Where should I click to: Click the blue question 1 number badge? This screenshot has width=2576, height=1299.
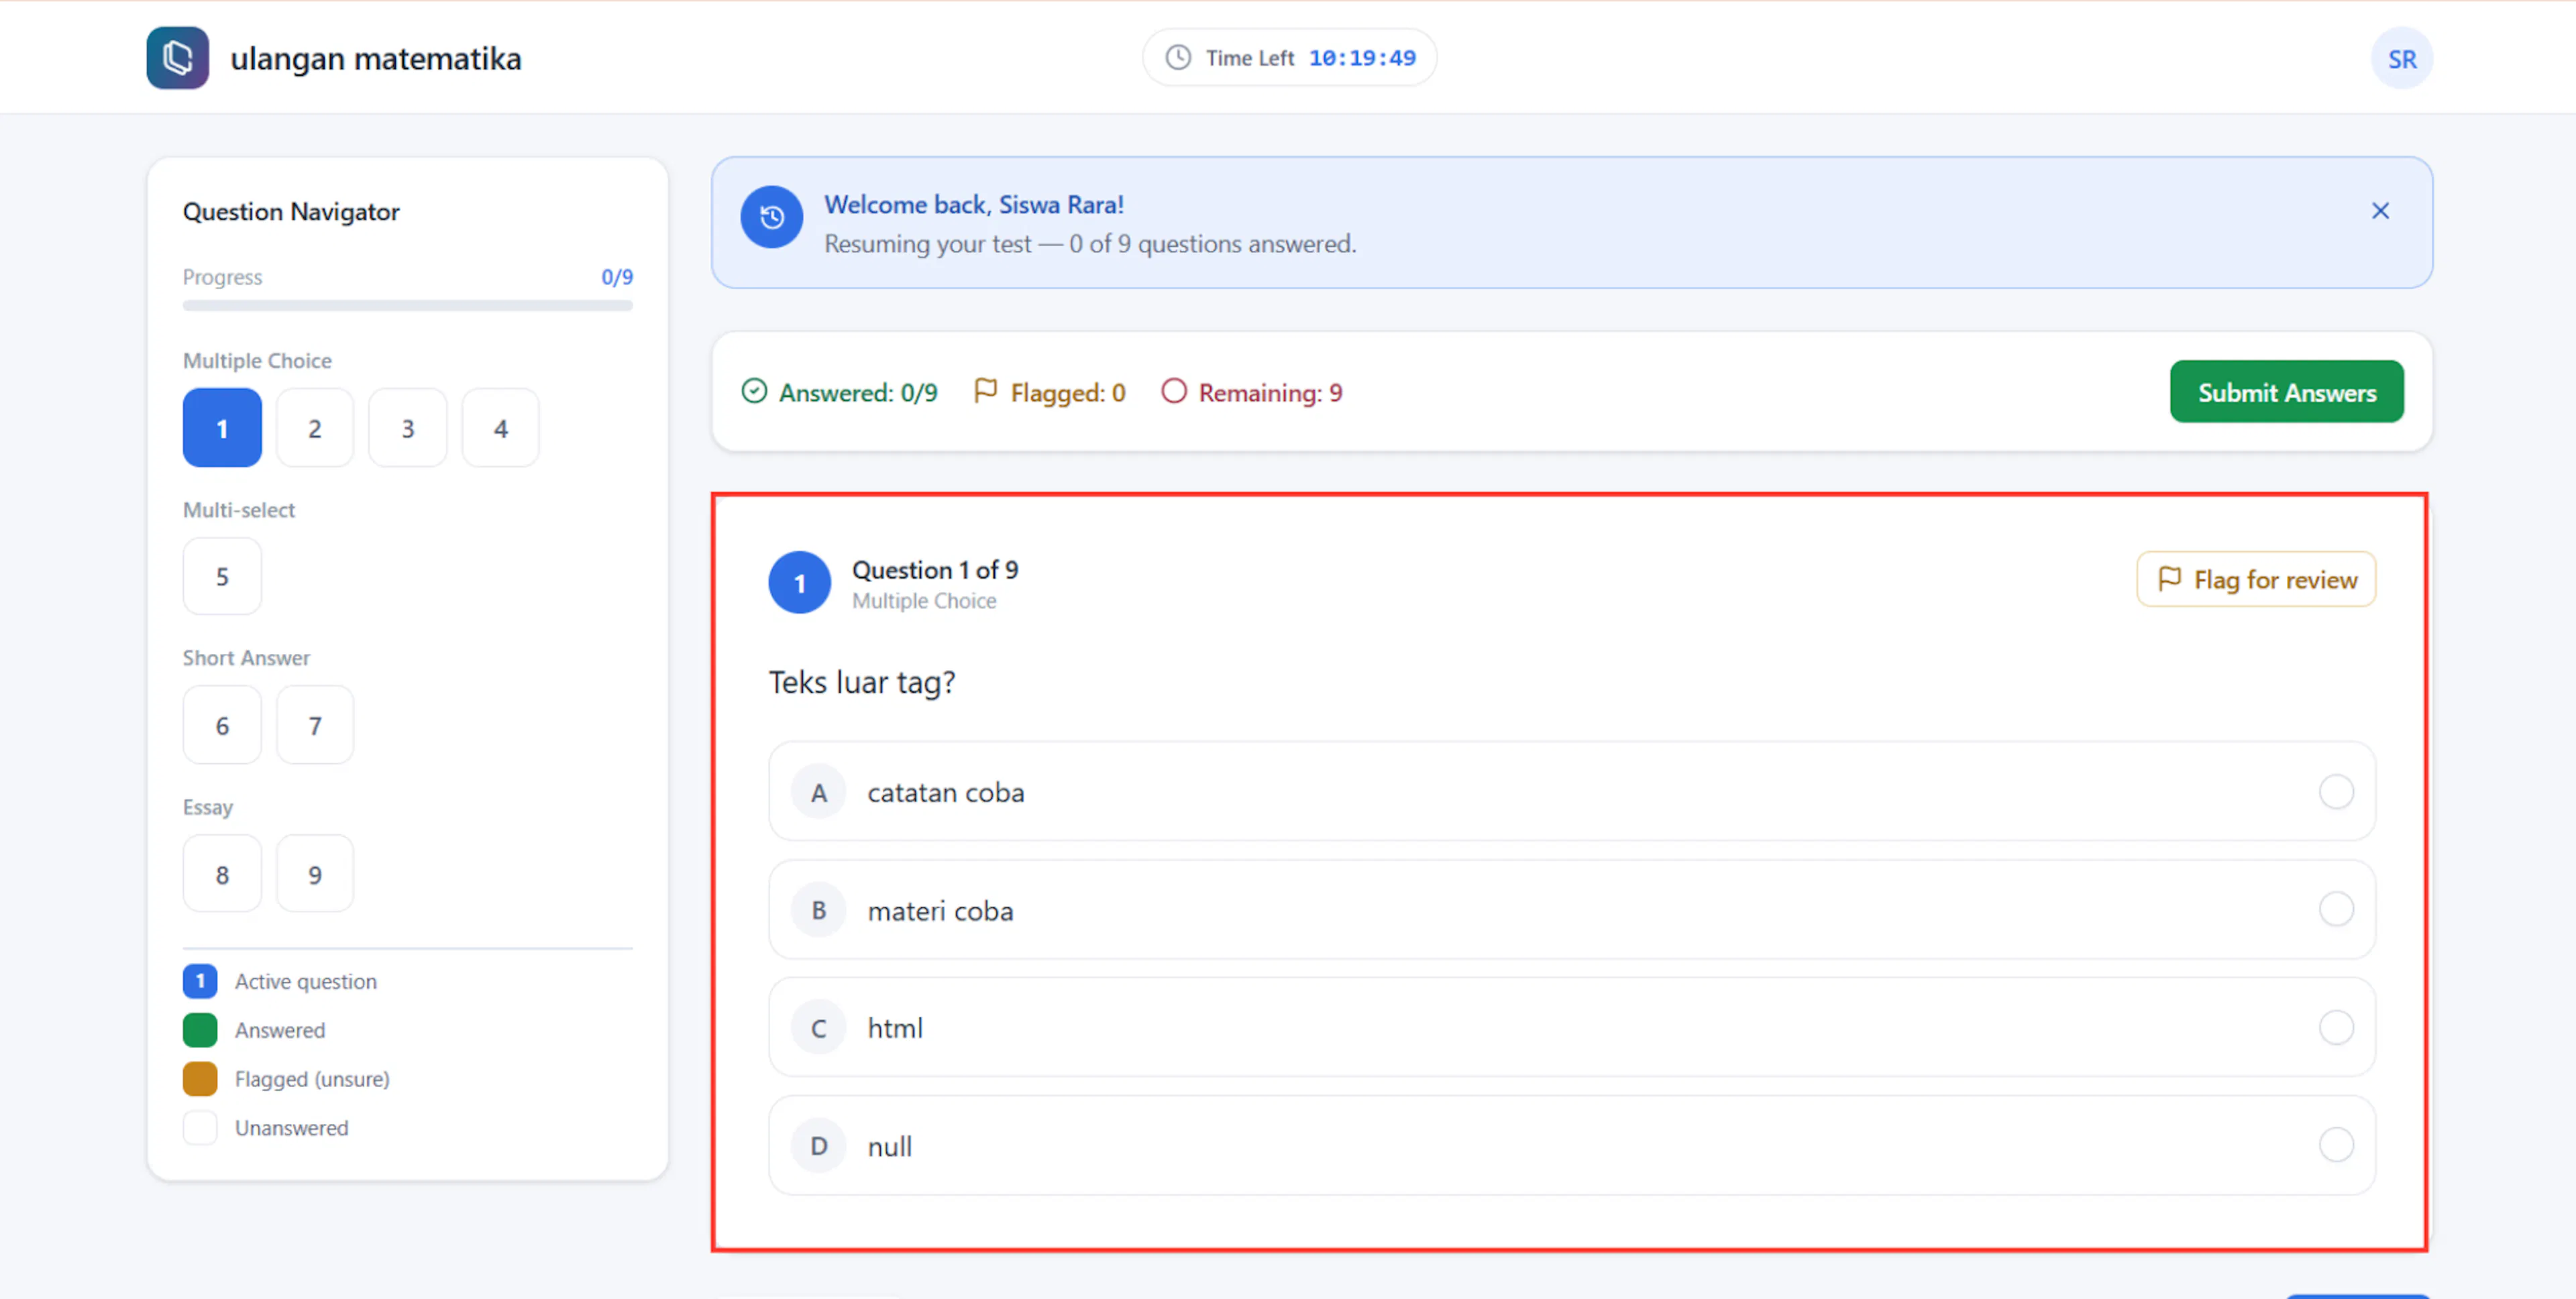click(x=799, y=583)
